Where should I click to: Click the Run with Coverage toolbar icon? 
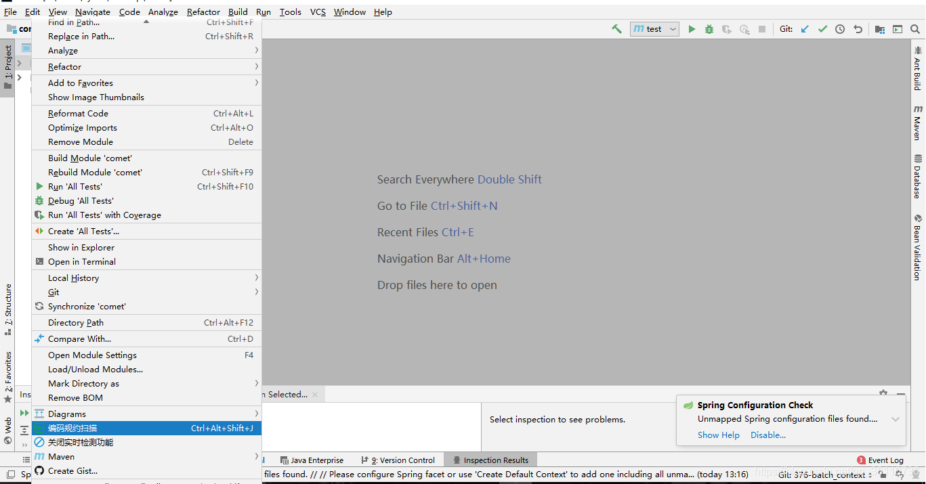click(x=725, y=28)
